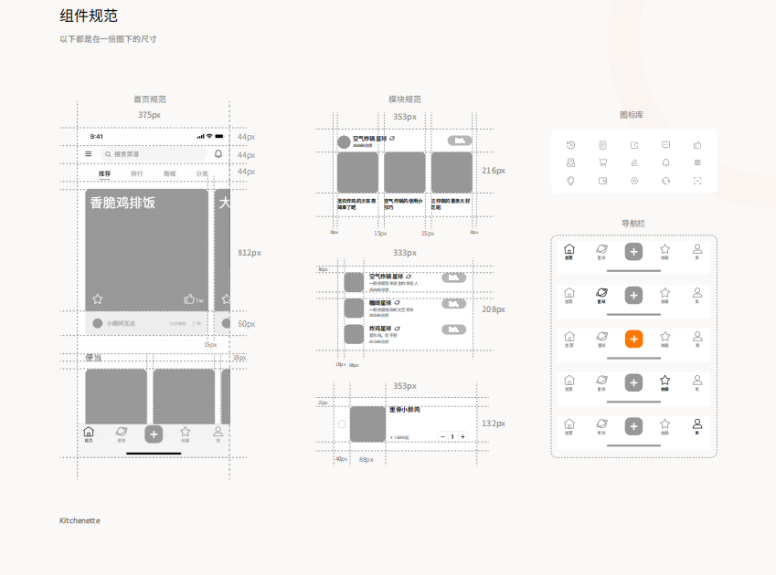Viewport: 776px width, 575px height.
Task: Favorite the 香脆鸡排饭 card with its star
Action: [x=98, y=298]
